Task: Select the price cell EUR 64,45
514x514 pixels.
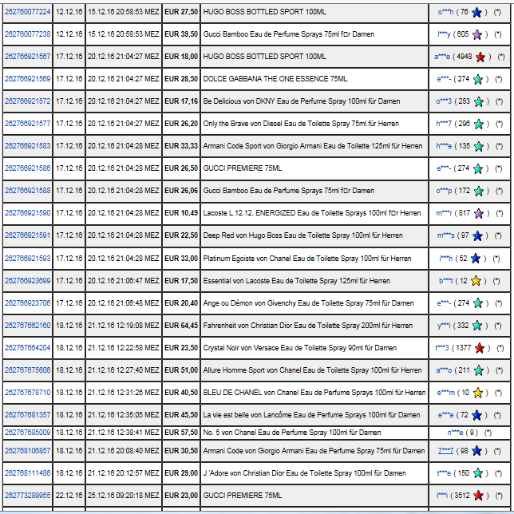Action: click(x=181, y=326)
